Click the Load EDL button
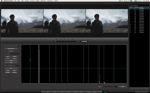 point(8,72)
